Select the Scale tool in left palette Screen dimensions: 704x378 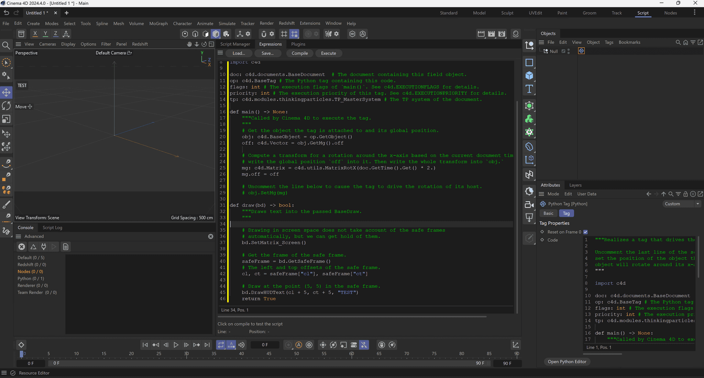pos(6,119)
